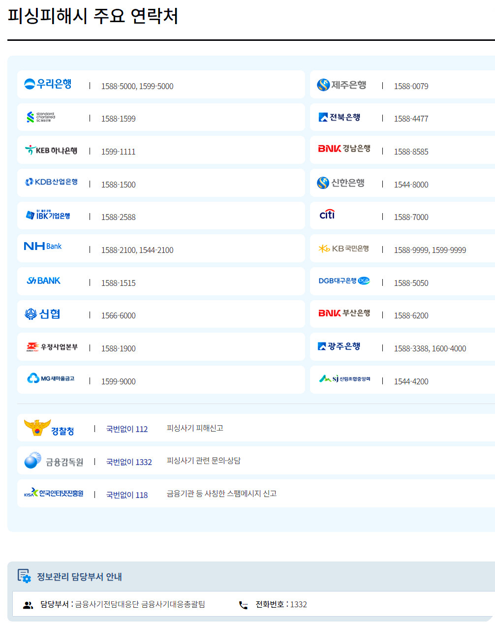Click the 정보관리 담당부서 document gear icon
495x623 pixels.
pos(24,576)
